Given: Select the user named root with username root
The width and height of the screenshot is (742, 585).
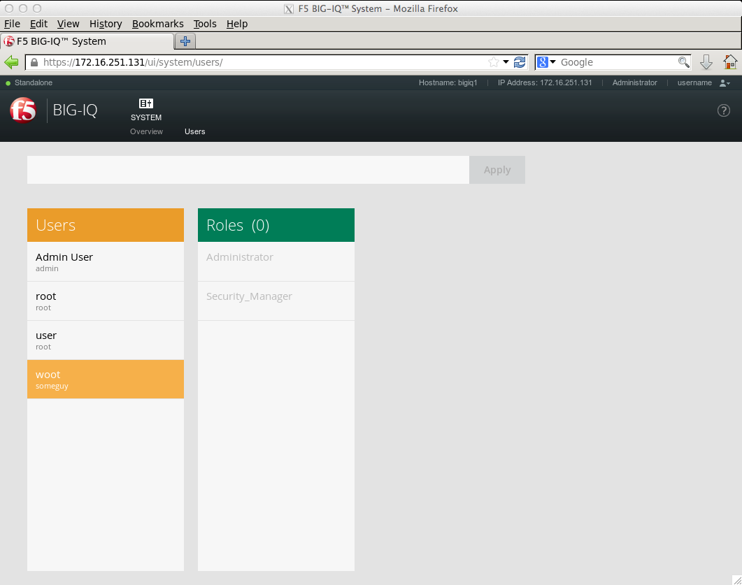Looking at the screenshot, I should [106, 301].
